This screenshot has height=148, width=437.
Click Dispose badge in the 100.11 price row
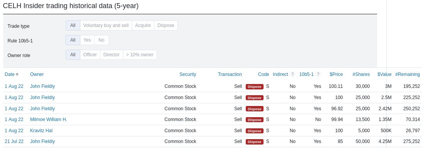255,86
